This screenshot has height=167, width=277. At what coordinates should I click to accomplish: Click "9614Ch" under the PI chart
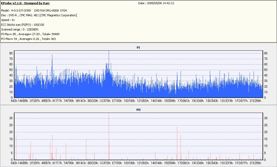tap(81, 101)
